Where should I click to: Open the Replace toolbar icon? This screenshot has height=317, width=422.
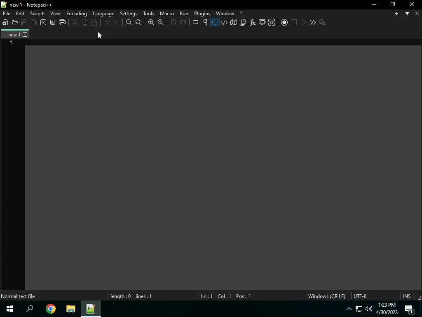138,22
